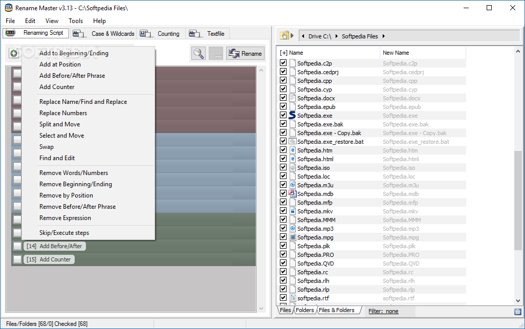Choose Skip/Execute steps menu item
The height and width of the screenshot is (329, 525).
tap(89, 233)
